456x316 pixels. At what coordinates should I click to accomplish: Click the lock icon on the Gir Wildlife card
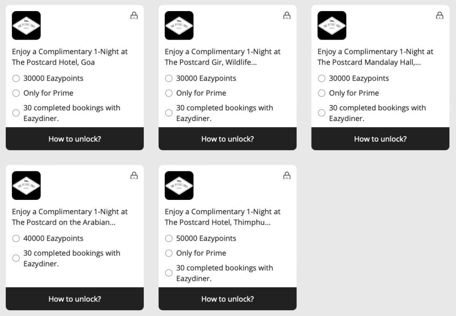point(287,16)
